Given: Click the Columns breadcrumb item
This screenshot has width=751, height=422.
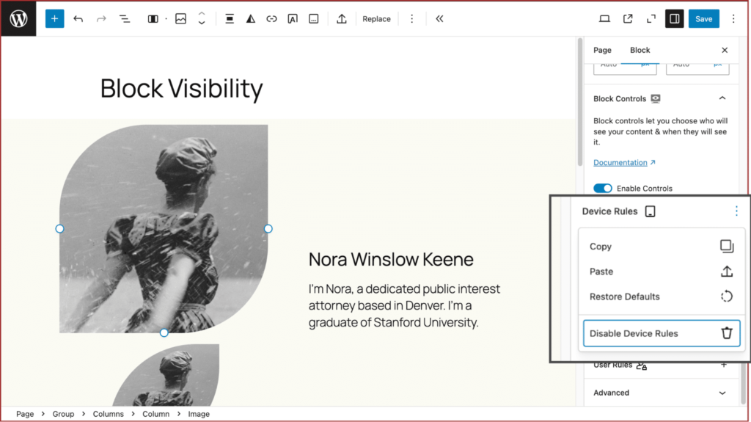Looking at the screenshot, I should click(108, 414).
